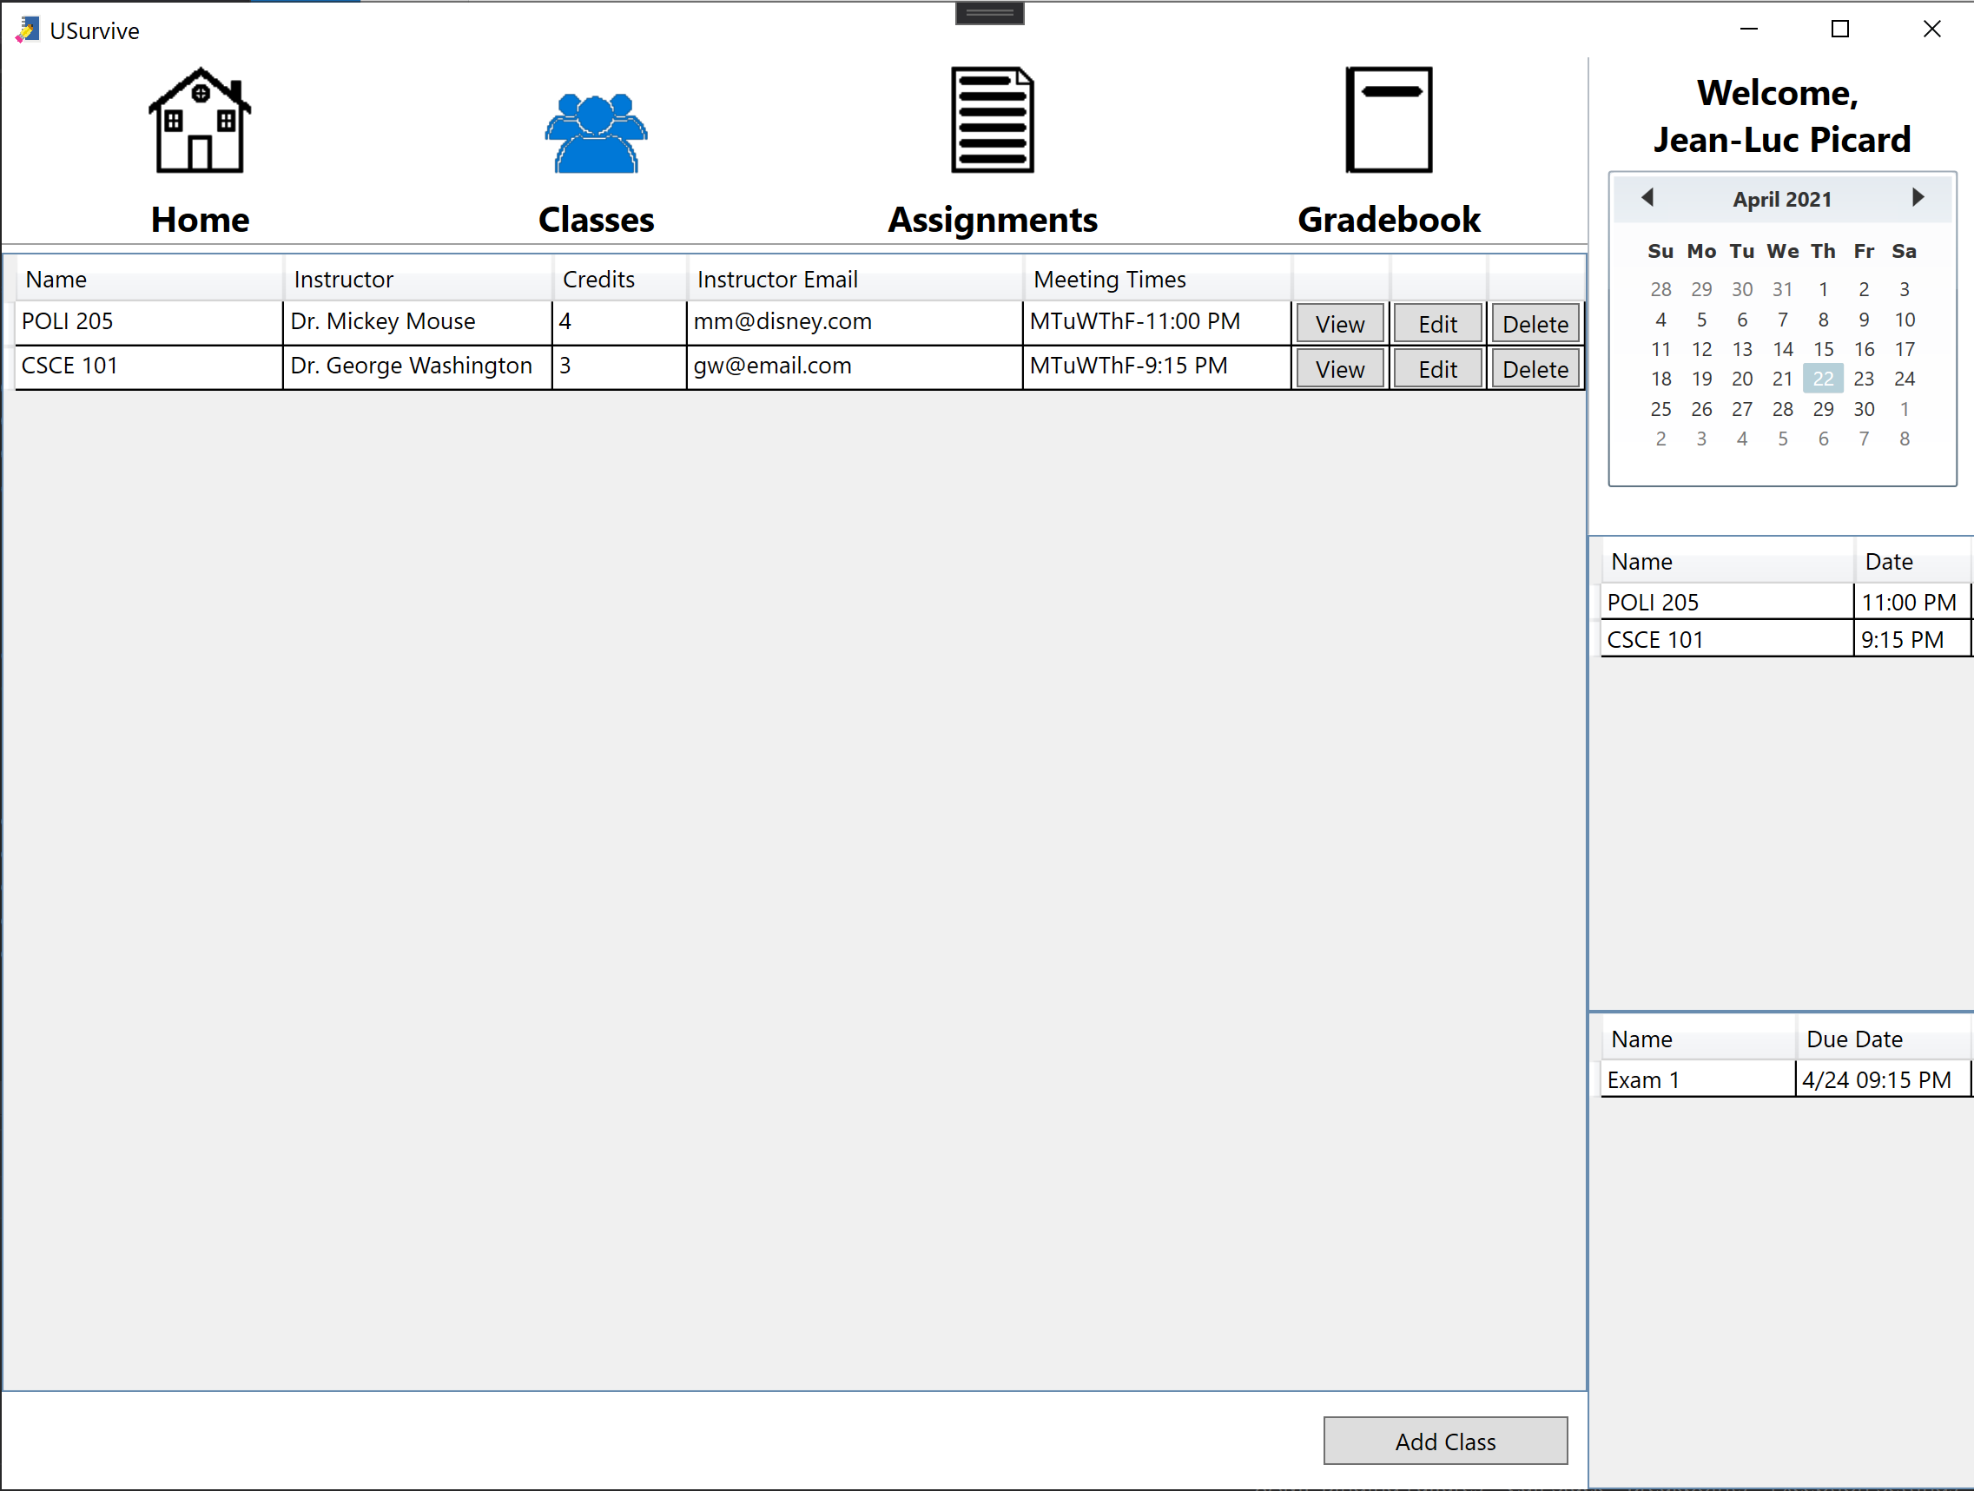Click MTuWThF-11:00 PM meeting times cell
The width and height of the screenshot is (1974, 1491).
click(x=1158, y=322)
